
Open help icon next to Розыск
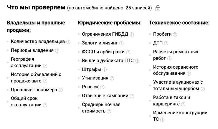pyautogui.click(x=102, y=87)
